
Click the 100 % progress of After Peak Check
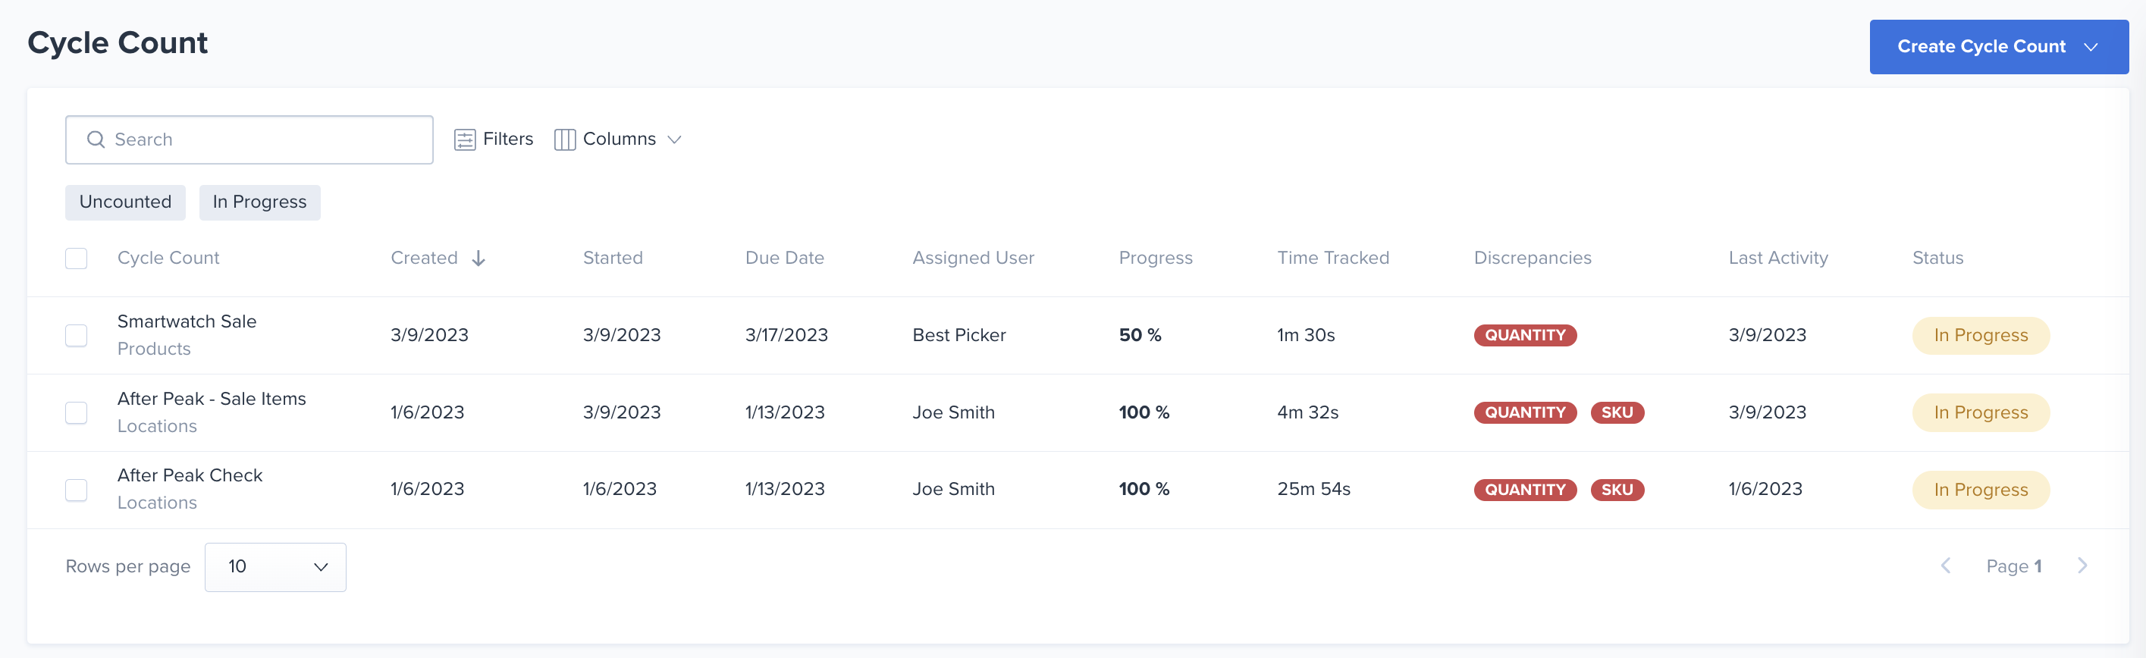pyautogui.click(x=1143, y=489)
